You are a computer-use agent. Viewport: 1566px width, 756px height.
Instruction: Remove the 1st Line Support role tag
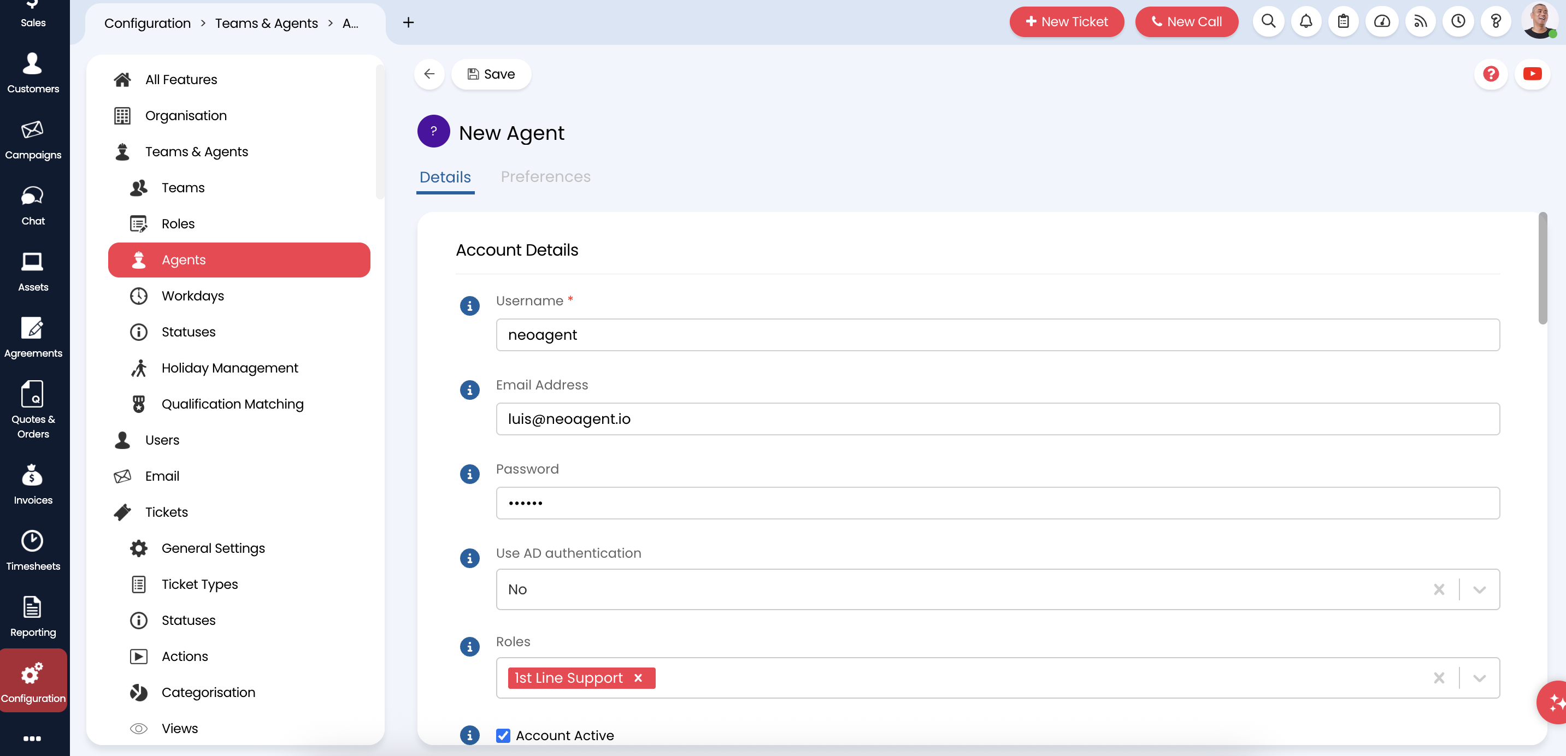pyautogui.click(x=638, y=677)
